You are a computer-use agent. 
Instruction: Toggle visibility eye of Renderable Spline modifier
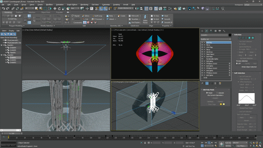202,59
